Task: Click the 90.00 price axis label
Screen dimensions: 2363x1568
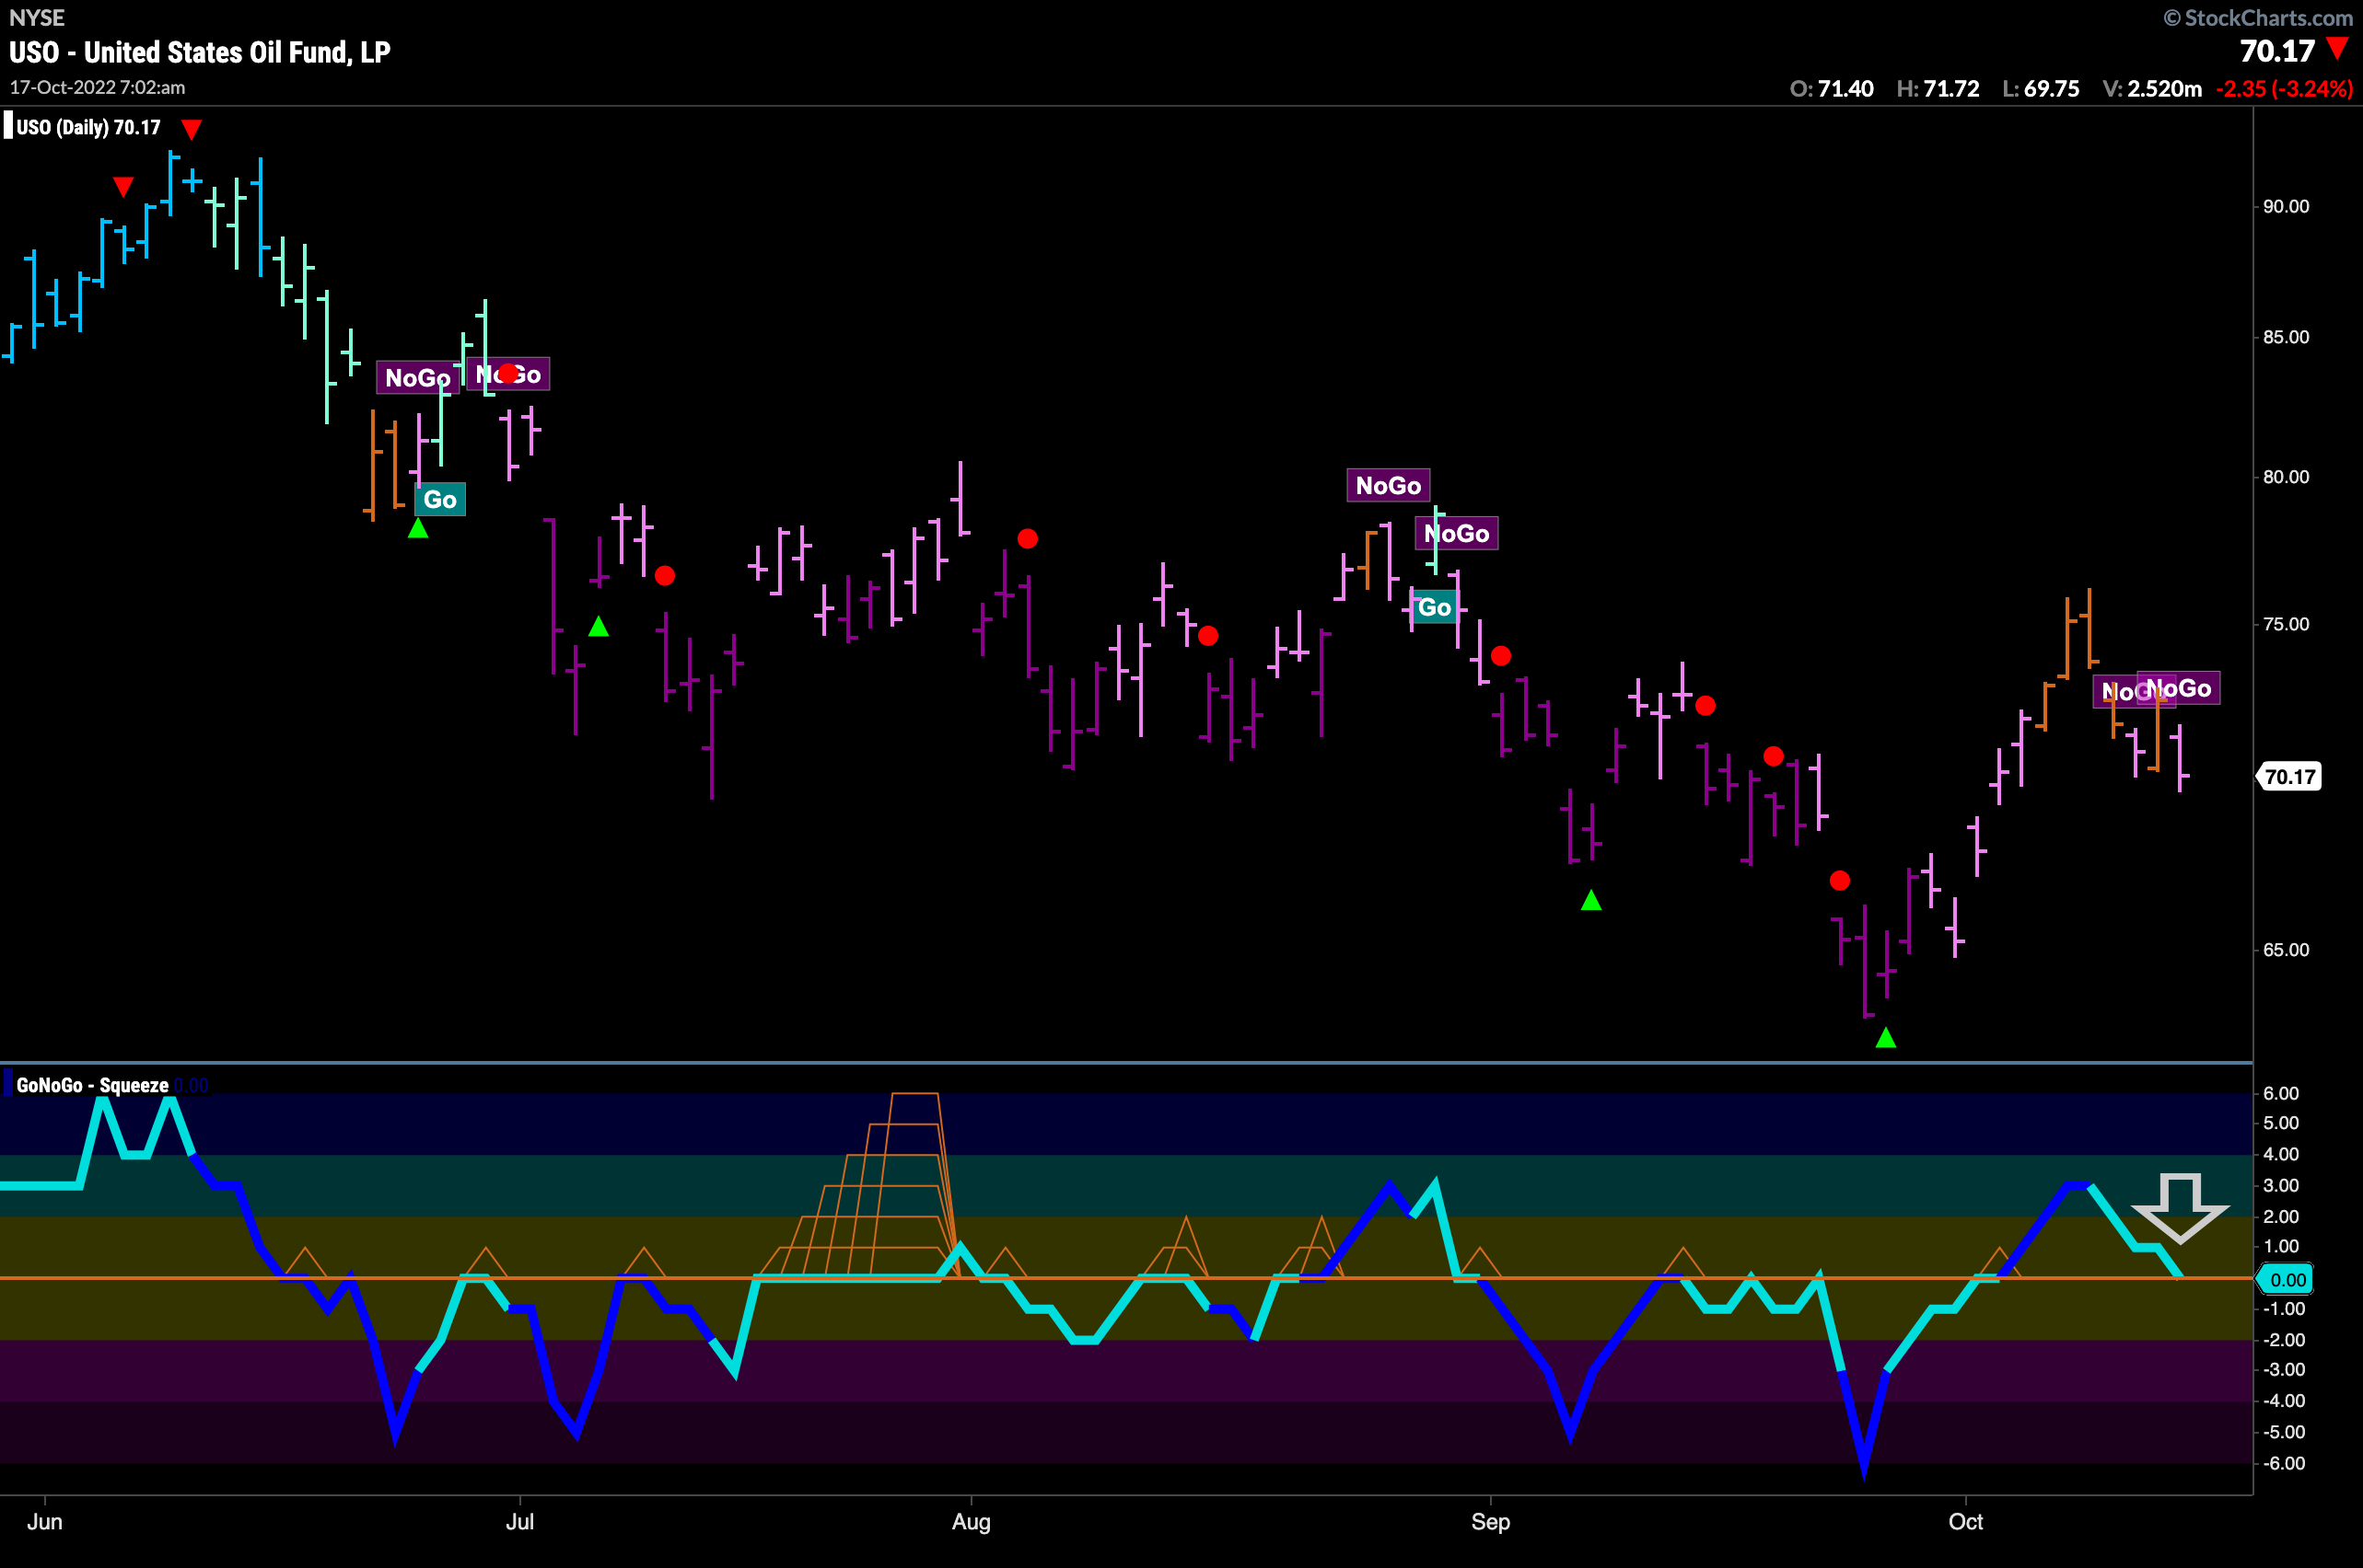Action: pyautogui.click(x=2286, y=206)
